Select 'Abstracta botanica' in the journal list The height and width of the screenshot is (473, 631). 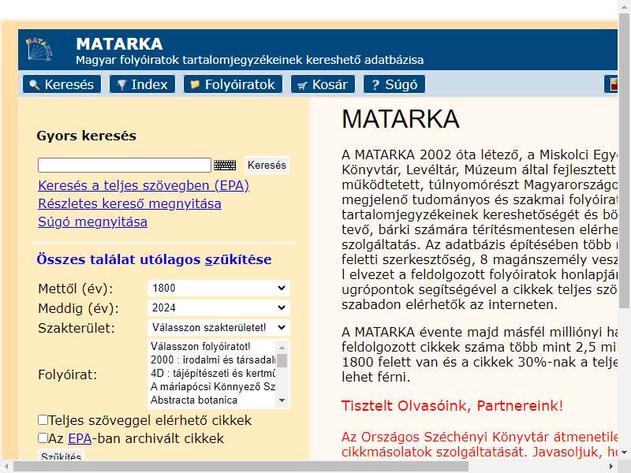coord(212,400)
